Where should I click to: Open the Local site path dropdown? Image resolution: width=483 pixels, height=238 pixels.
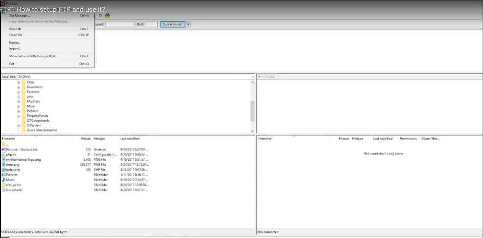(x=253, y=77)
